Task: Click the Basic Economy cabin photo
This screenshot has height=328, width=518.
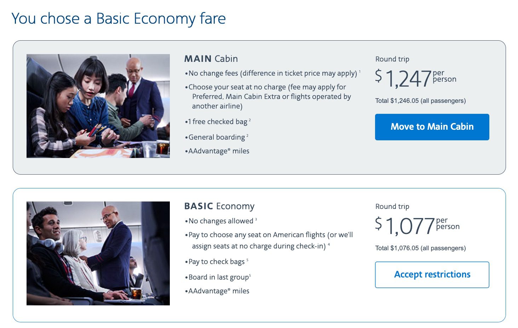Action: click(x=98, y=253)
